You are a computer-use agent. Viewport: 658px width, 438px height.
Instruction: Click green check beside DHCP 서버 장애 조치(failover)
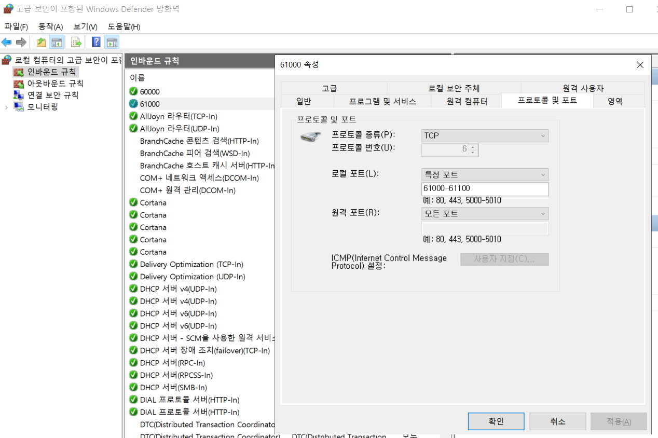pos(133,350)
